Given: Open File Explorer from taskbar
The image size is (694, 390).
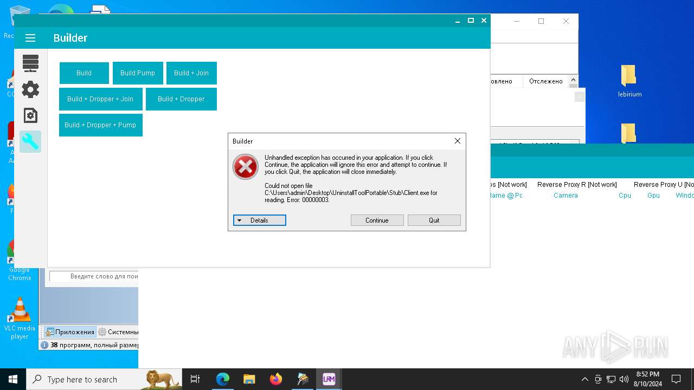Looking at the screenshot, I should coord(249,379).
